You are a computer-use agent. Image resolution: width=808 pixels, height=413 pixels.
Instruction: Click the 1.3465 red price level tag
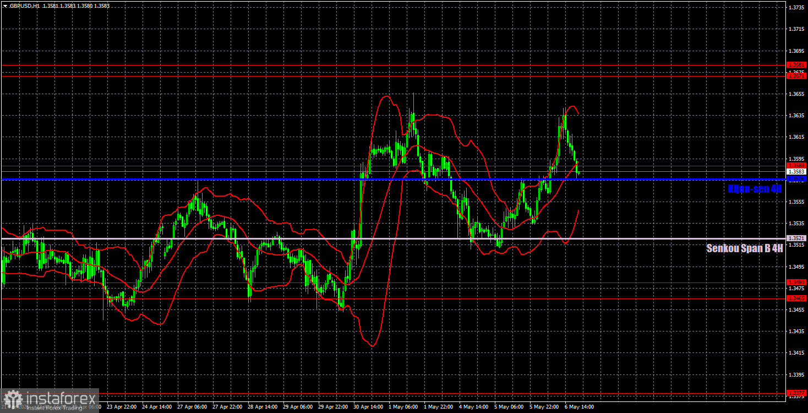(x=796, y=298)
